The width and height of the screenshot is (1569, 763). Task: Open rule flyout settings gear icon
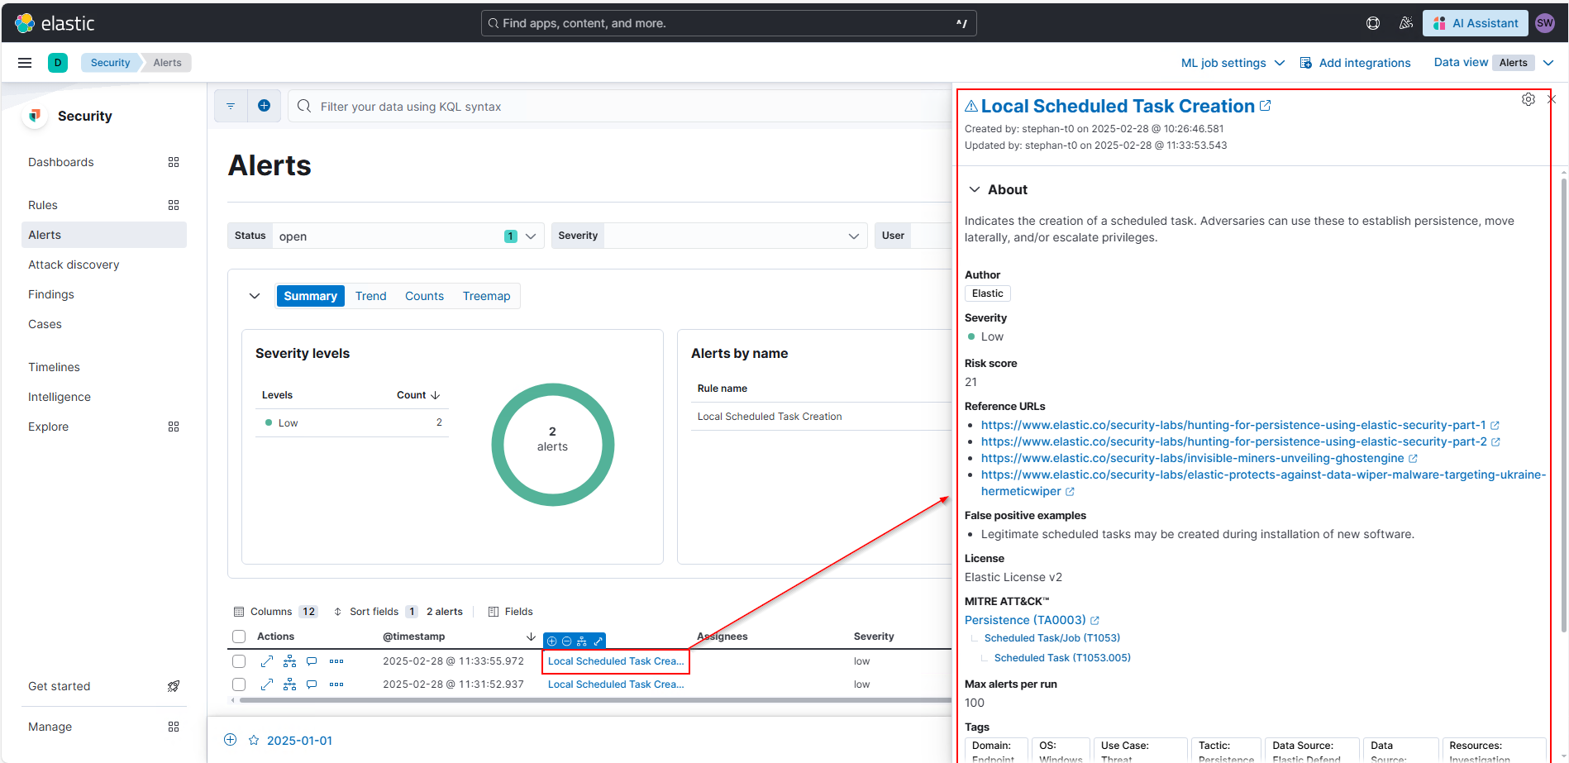tap(1528, 99)
